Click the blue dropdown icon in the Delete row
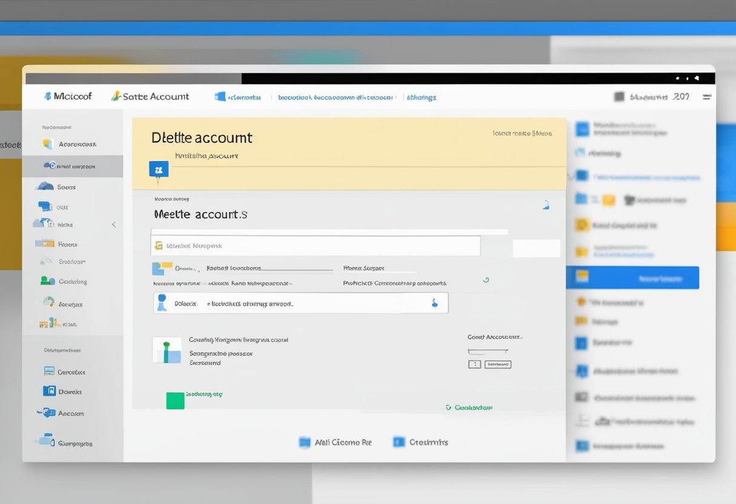 pos(434,303)
